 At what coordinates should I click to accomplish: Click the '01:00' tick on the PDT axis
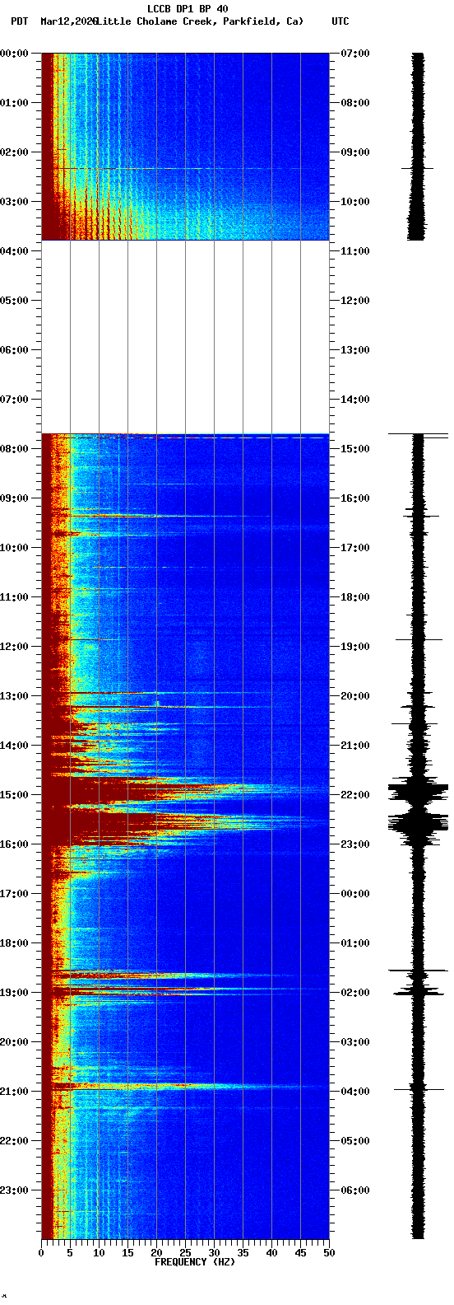click(14, 102)
